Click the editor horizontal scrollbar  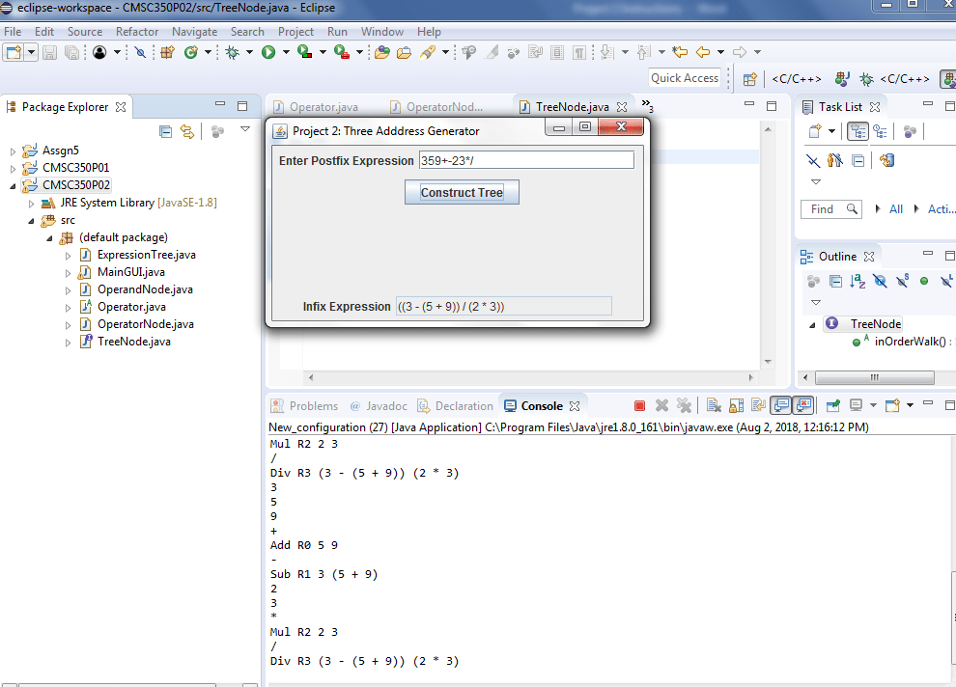point(530,377)
